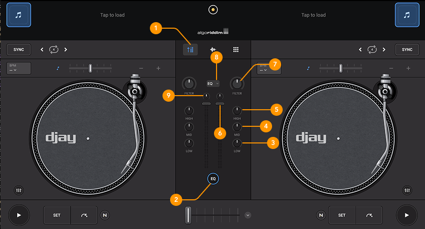Click the right channel LOW EQ knob
This screenshot has height=229, width=425.
(x=237, y=143)
